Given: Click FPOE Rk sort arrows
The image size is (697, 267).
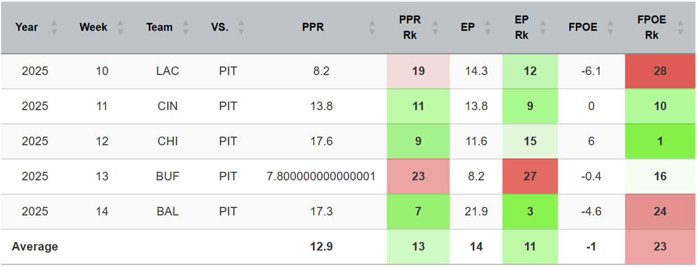Looking at the screenshot, I should (x=680, y=27).
